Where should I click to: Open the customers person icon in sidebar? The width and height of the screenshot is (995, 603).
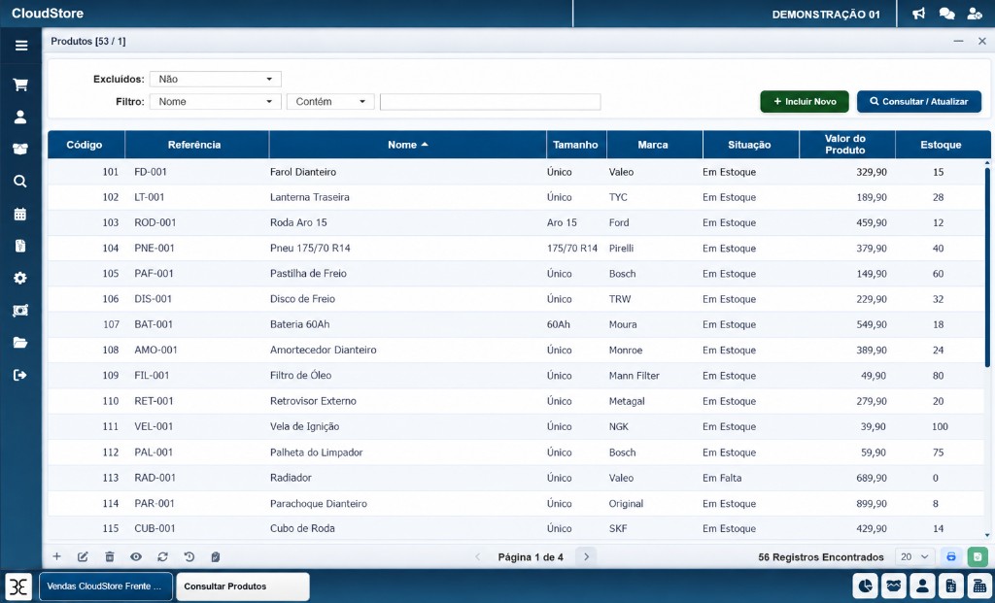(20, 117)
